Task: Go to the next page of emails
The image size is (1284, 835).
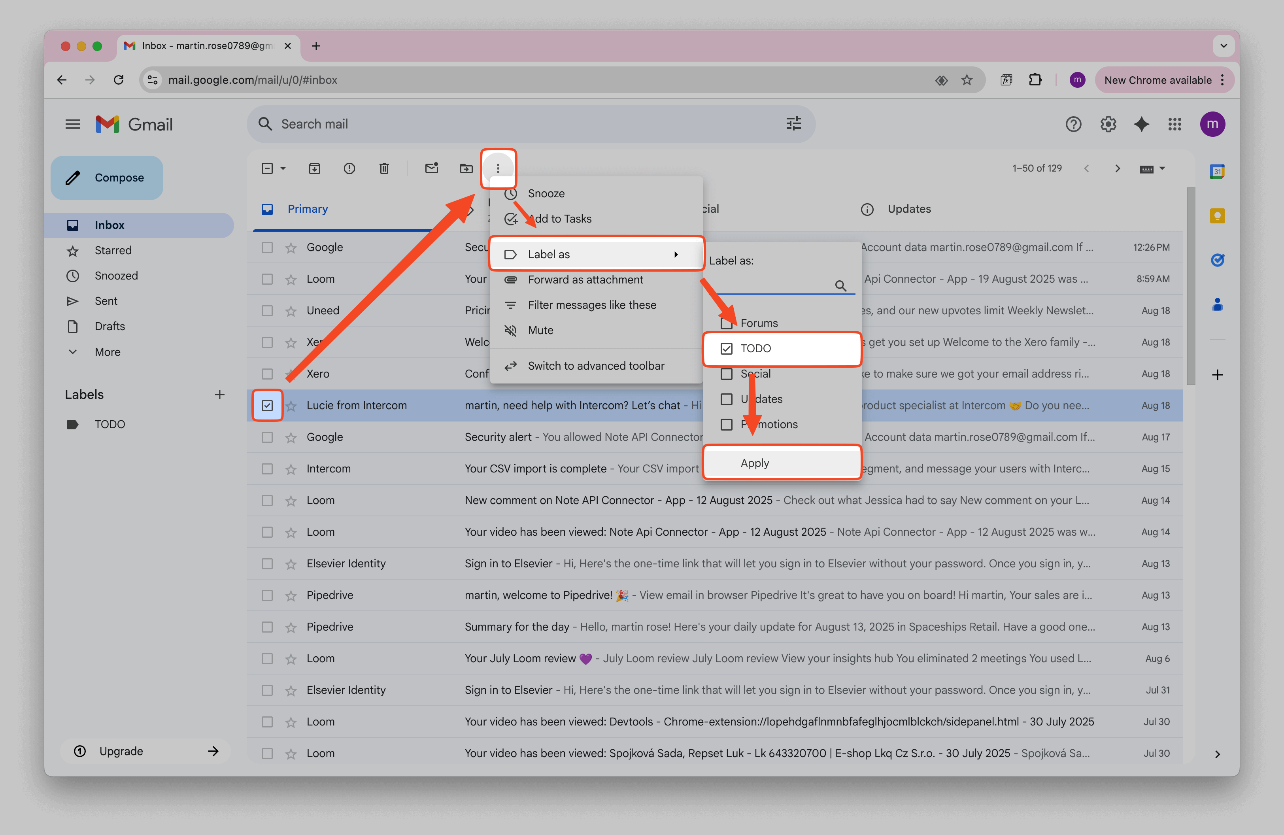Action: tap(1117, 169)
